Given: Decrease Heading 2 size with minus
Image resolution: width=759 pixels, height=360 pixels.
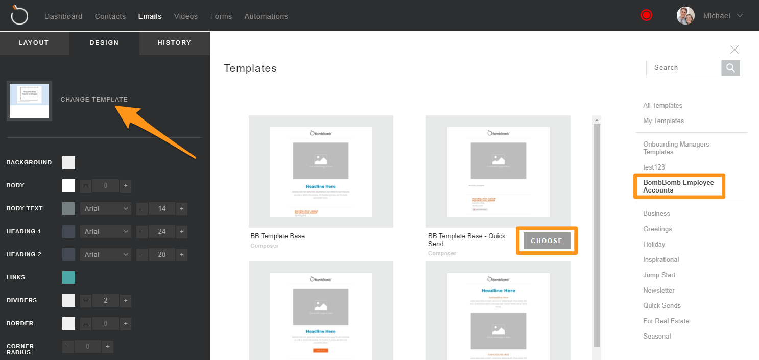Looking at the screenshot, I should tap(142, 255).
